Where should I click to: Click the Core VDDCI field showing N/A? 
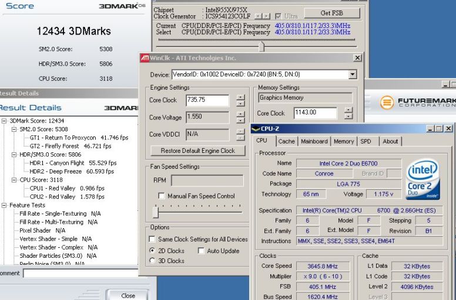(x=207, y=134)
